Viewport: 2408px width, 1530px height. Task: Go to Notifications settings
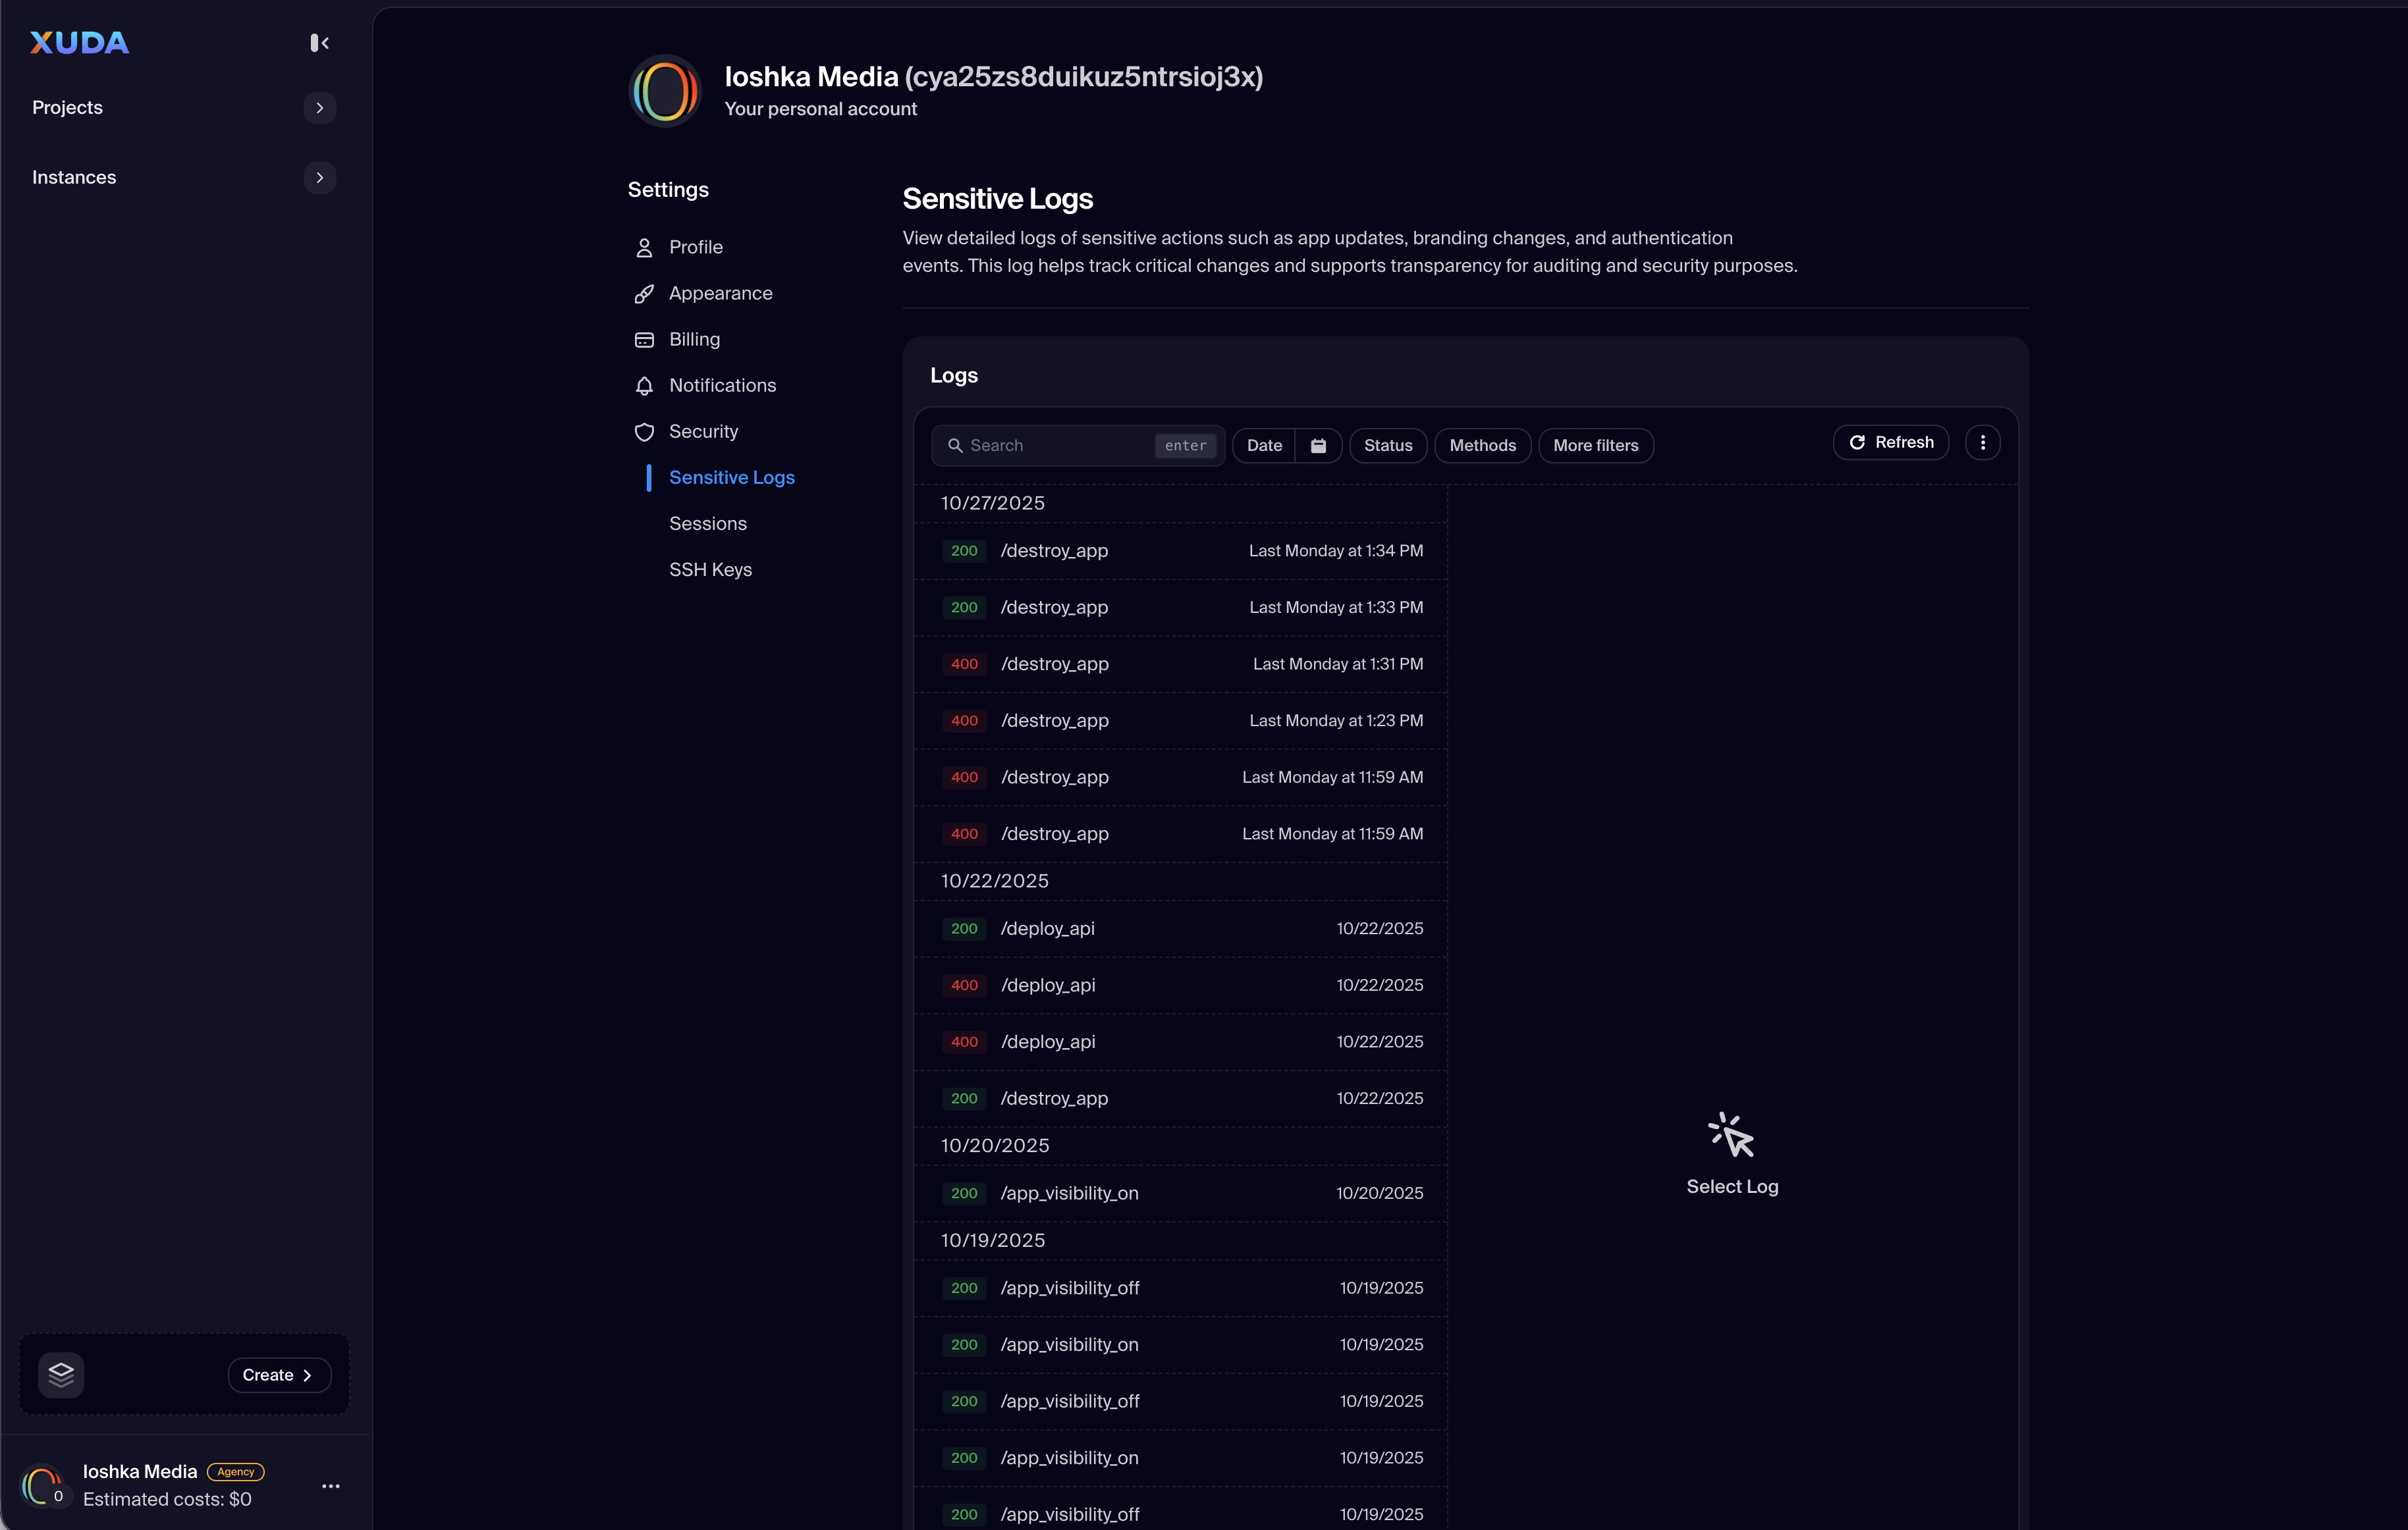coord(722,386)
